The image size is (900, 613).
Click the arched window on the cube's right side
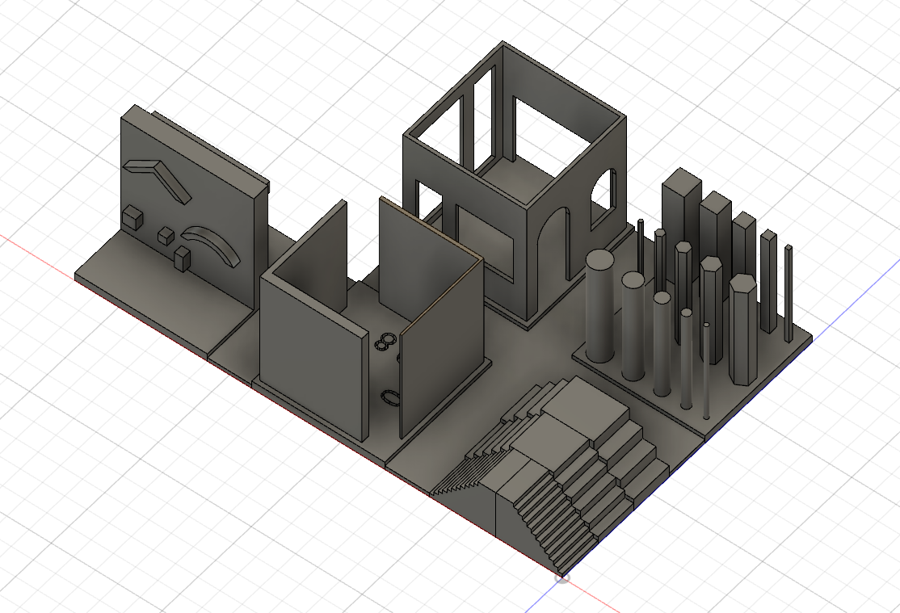tap(603, 198)
